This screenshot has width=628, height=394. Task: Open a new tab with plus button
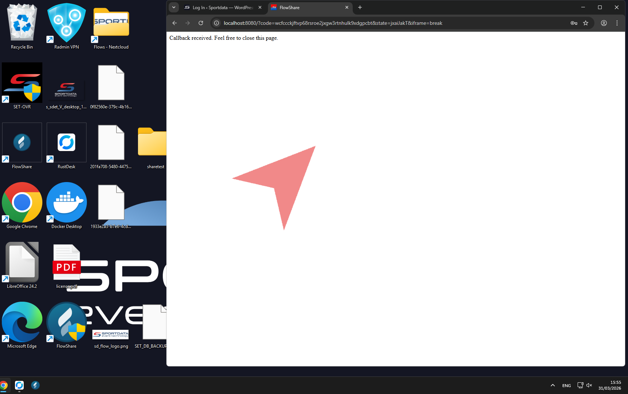click(x=360, y=7)
